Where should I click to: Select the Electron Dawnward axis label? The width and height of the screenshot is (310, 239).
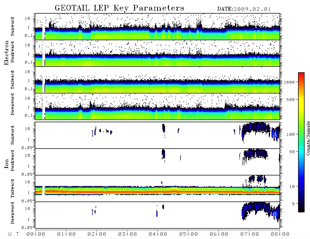pyautogui.click(x=12, y=104)
